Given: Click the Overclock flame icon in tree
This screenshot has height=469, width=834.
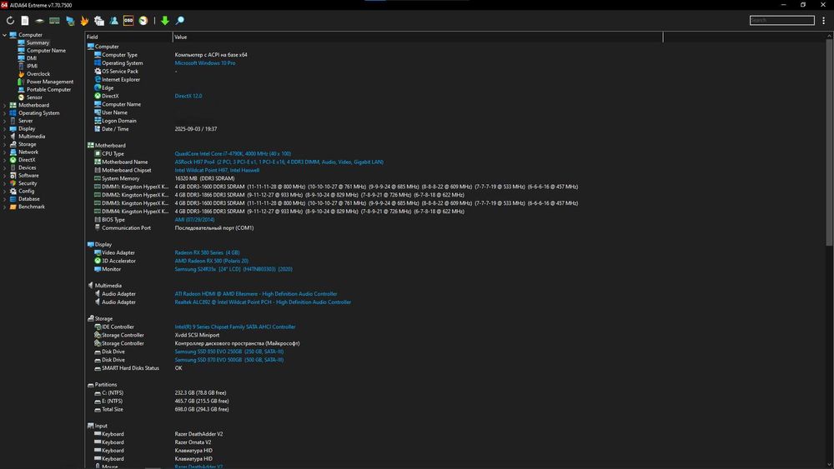Looking at the screenshot, I should (x=22, y=74).
